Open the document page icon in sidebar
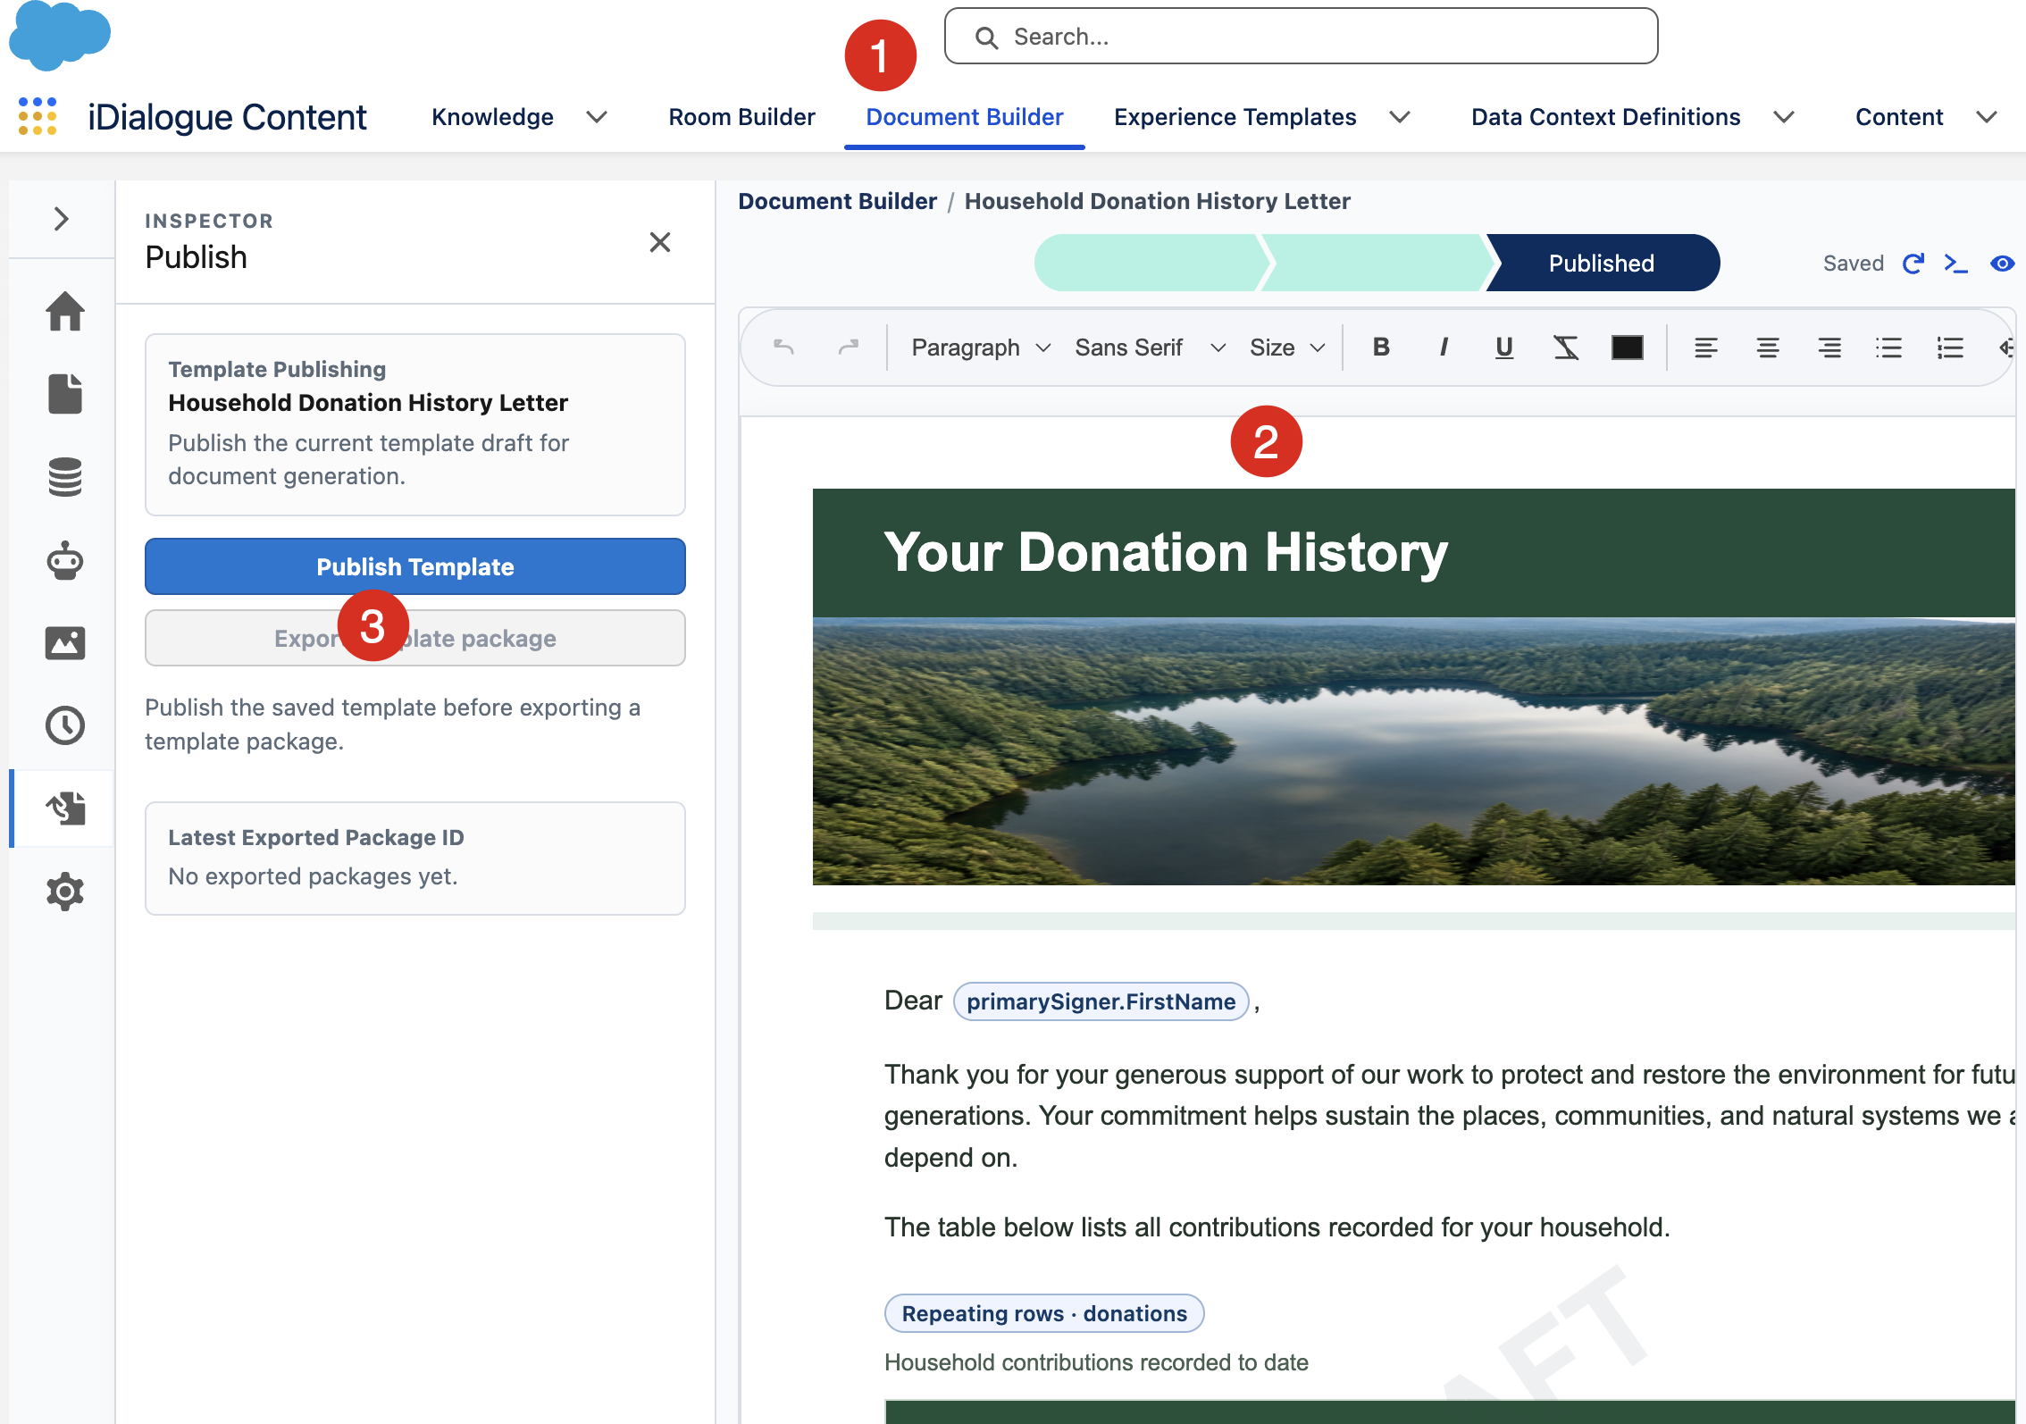This screenshot has width=2026, height=1424. tap(65, 394)
